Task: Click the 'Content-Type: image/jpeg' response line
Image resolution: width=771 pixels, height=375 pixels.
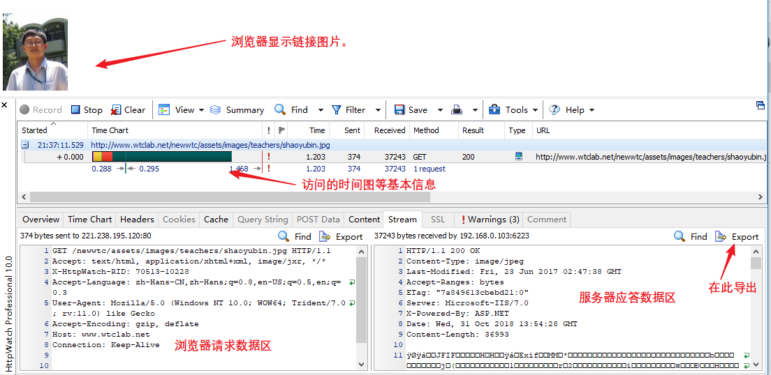Action: point(464,261)
